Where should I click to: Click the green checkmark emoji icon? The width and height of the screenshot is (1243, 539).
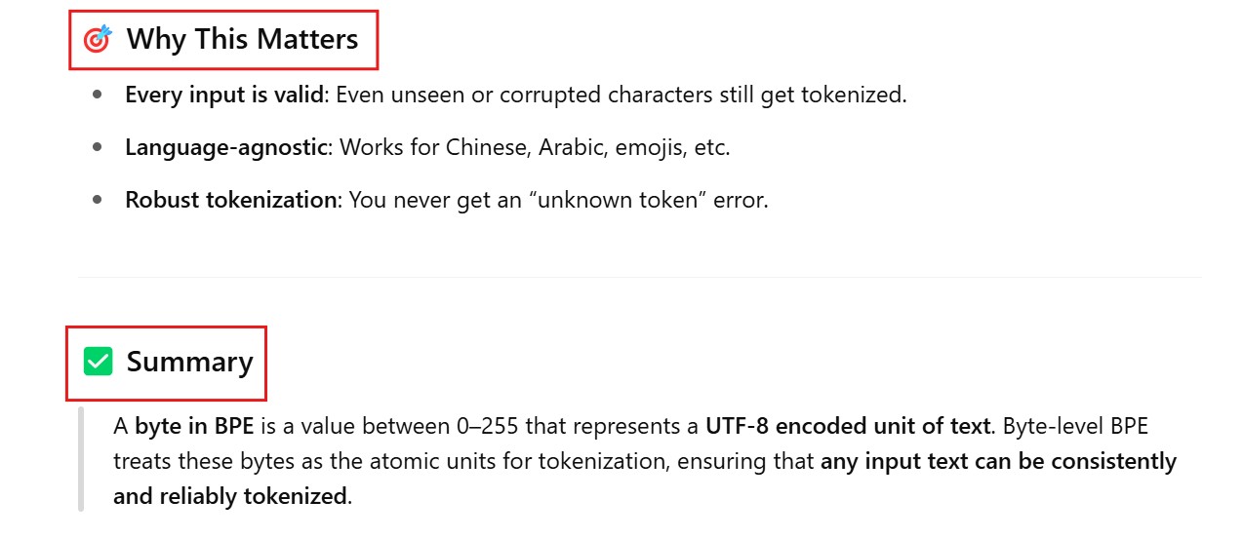[98, 362]
